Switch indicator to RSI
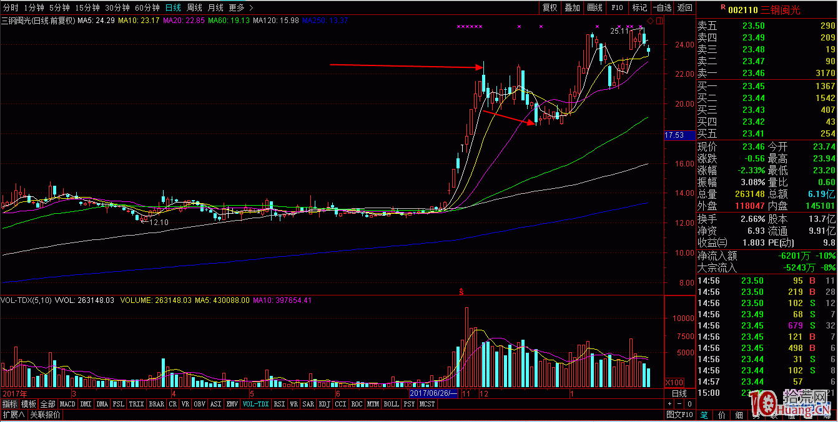The width and height of the screenshot is (838, 422). [279, 404]
